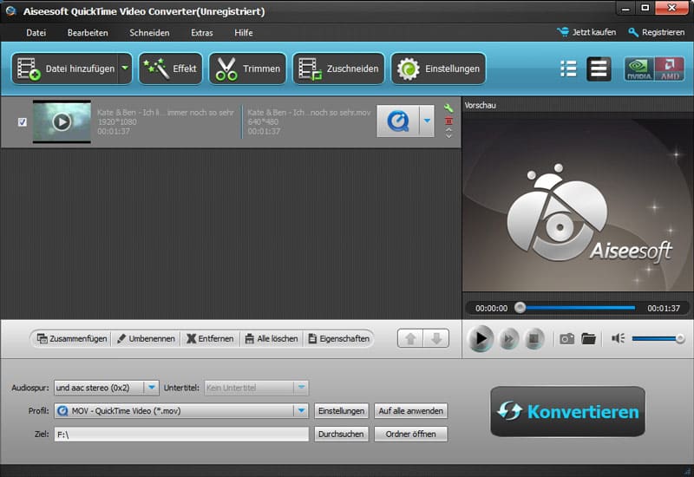This screenshot has height=477, width=694.
Task: Select output file name ending sehr.mov
Action: 309,113
